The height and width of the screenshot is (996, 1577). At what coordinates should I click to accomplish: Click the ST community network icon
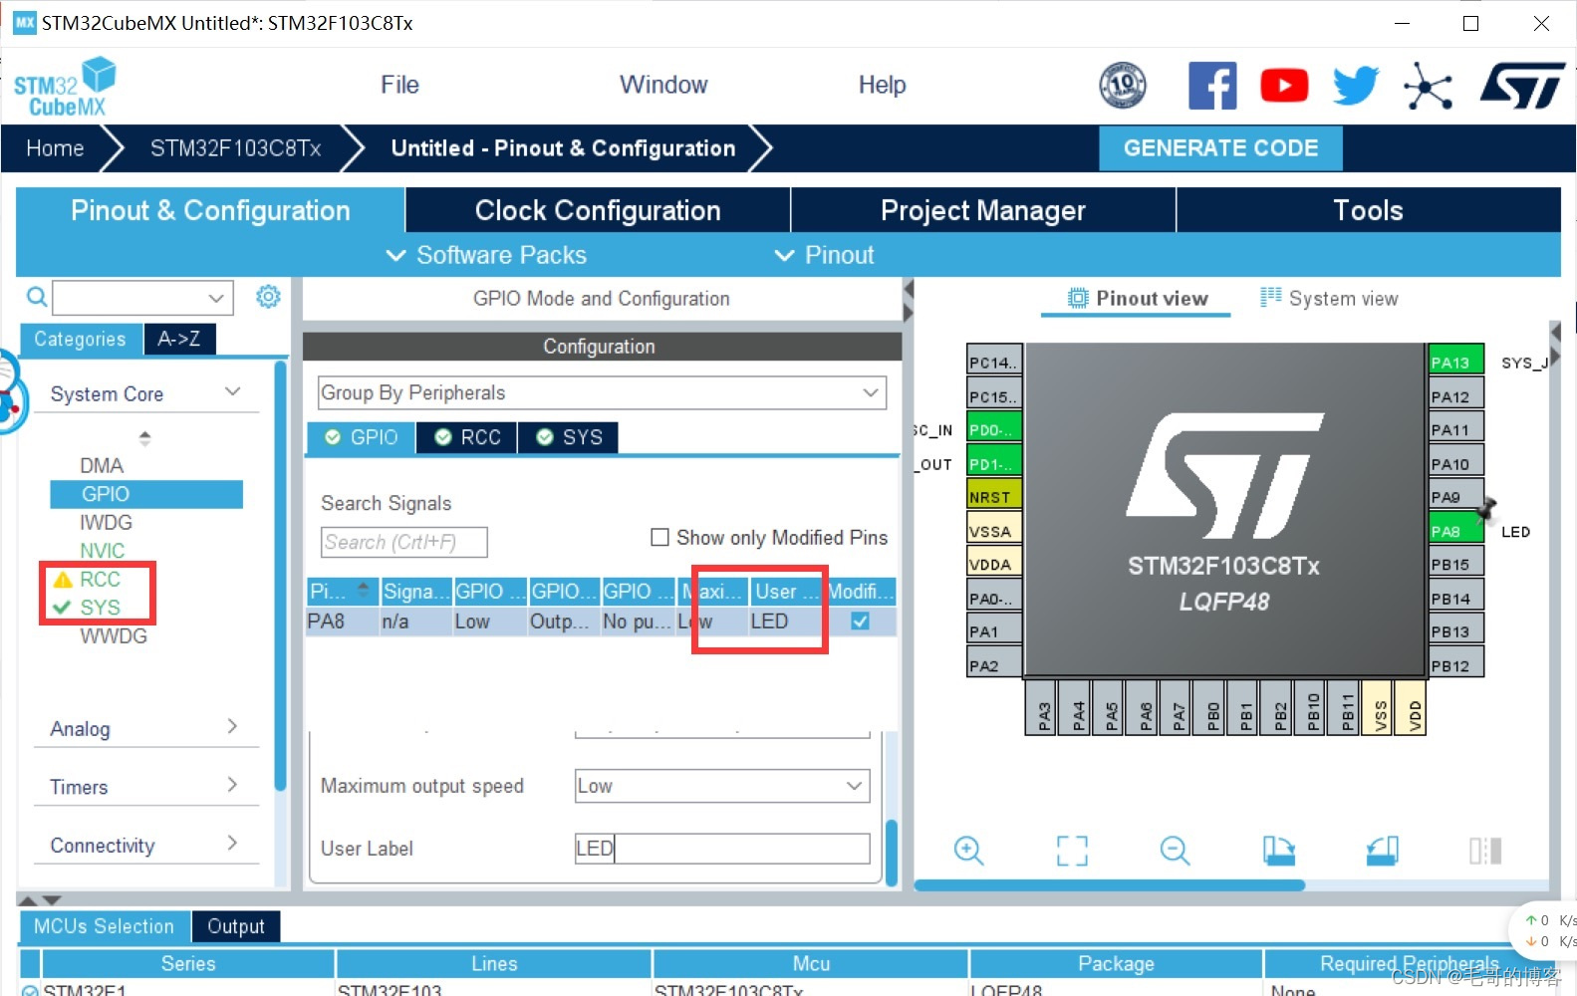(x=1428, y=87)
